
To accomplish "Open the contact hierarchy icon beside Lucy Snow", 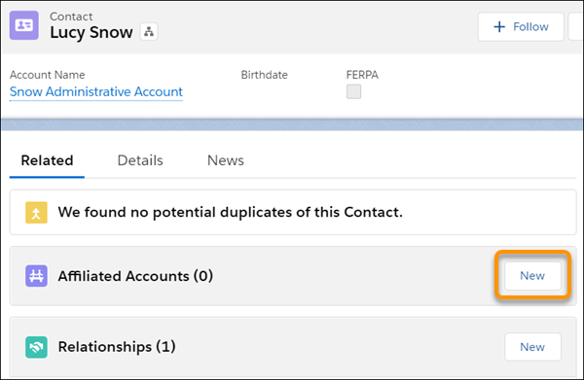I will pyautogui.click(x=149, y=32).
